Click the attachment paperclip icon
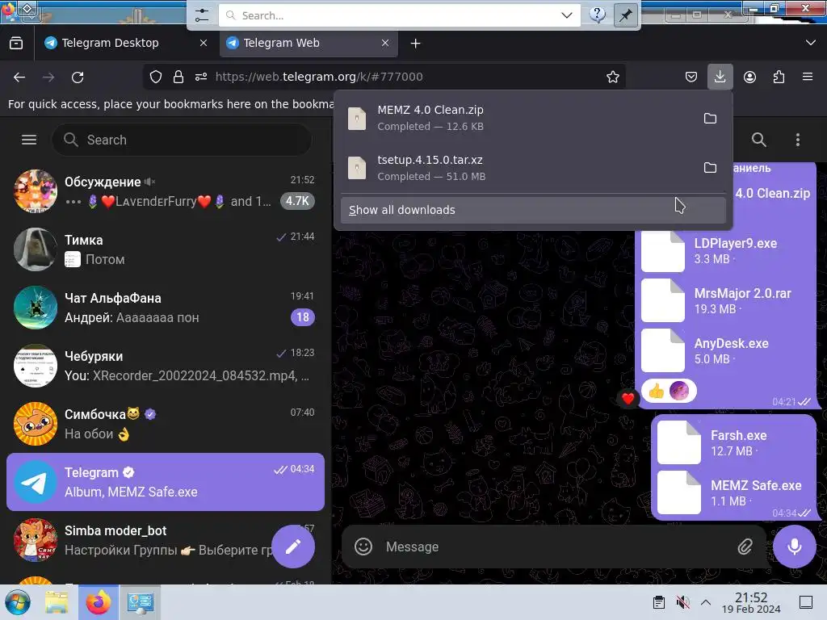Screen dimensions: 827x620 (745, 547)
